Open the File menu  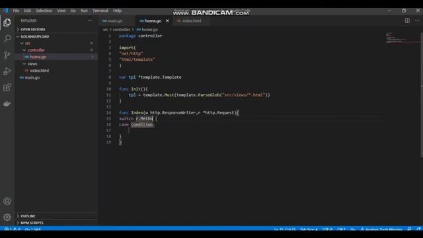tap(16, 11)
